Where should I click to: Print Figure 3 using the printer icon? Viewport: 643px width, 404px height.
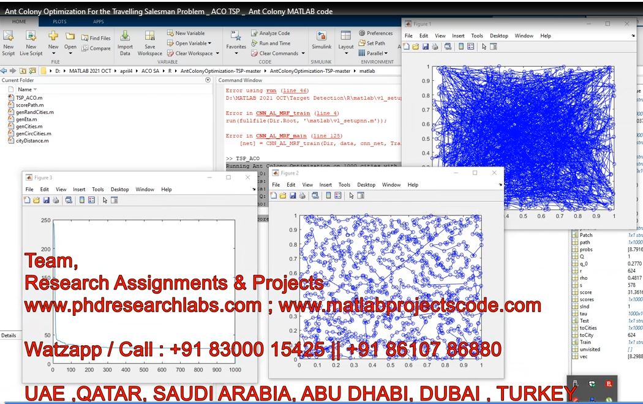[x=56, y=200]
